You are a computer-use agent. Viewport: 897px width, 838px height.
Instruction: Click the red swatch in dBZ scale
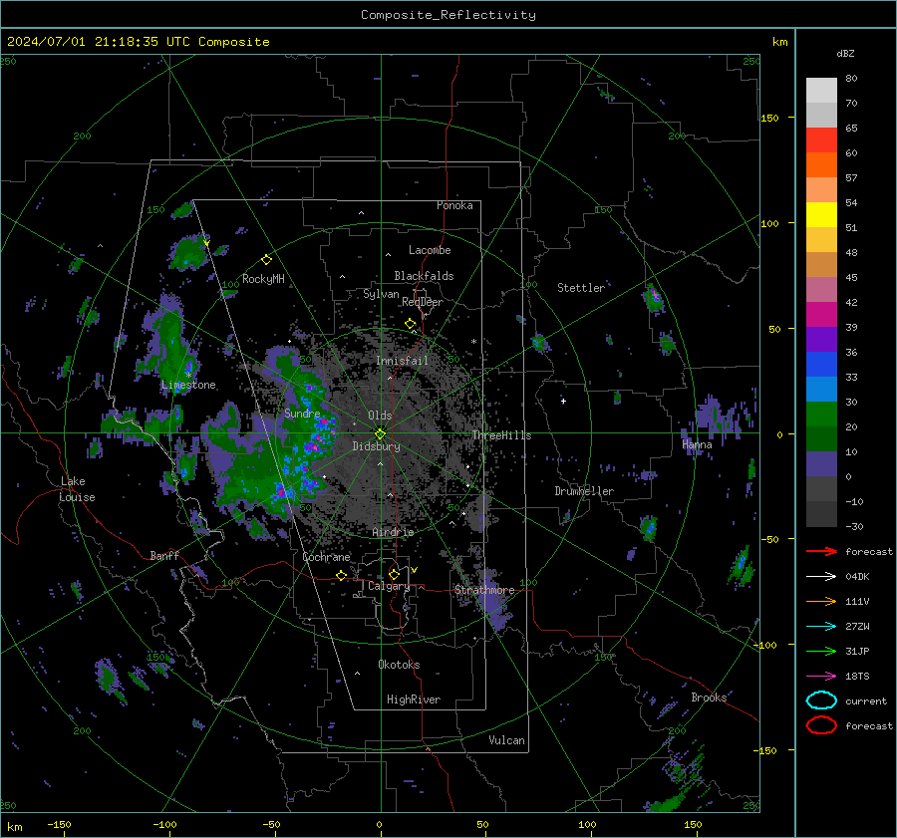[821, 140]
